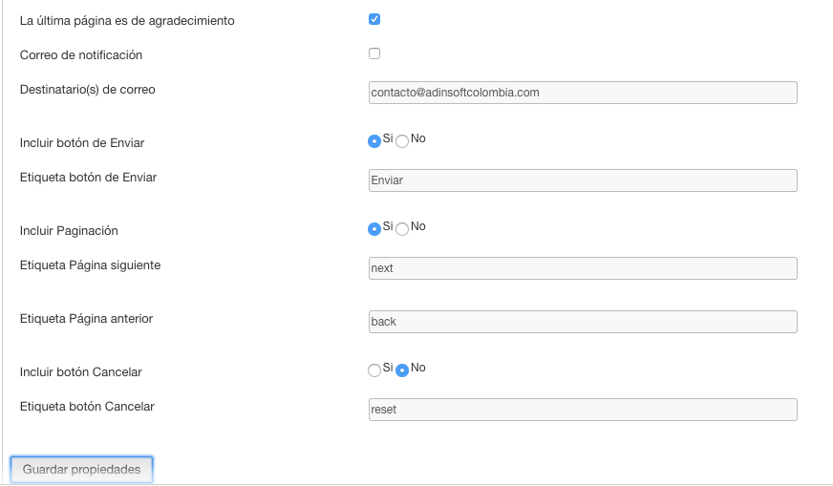This screenshot has height=486, width=833.
Task: Enable the 'Correo de notificación' checkbox
Action: point(374,53)
